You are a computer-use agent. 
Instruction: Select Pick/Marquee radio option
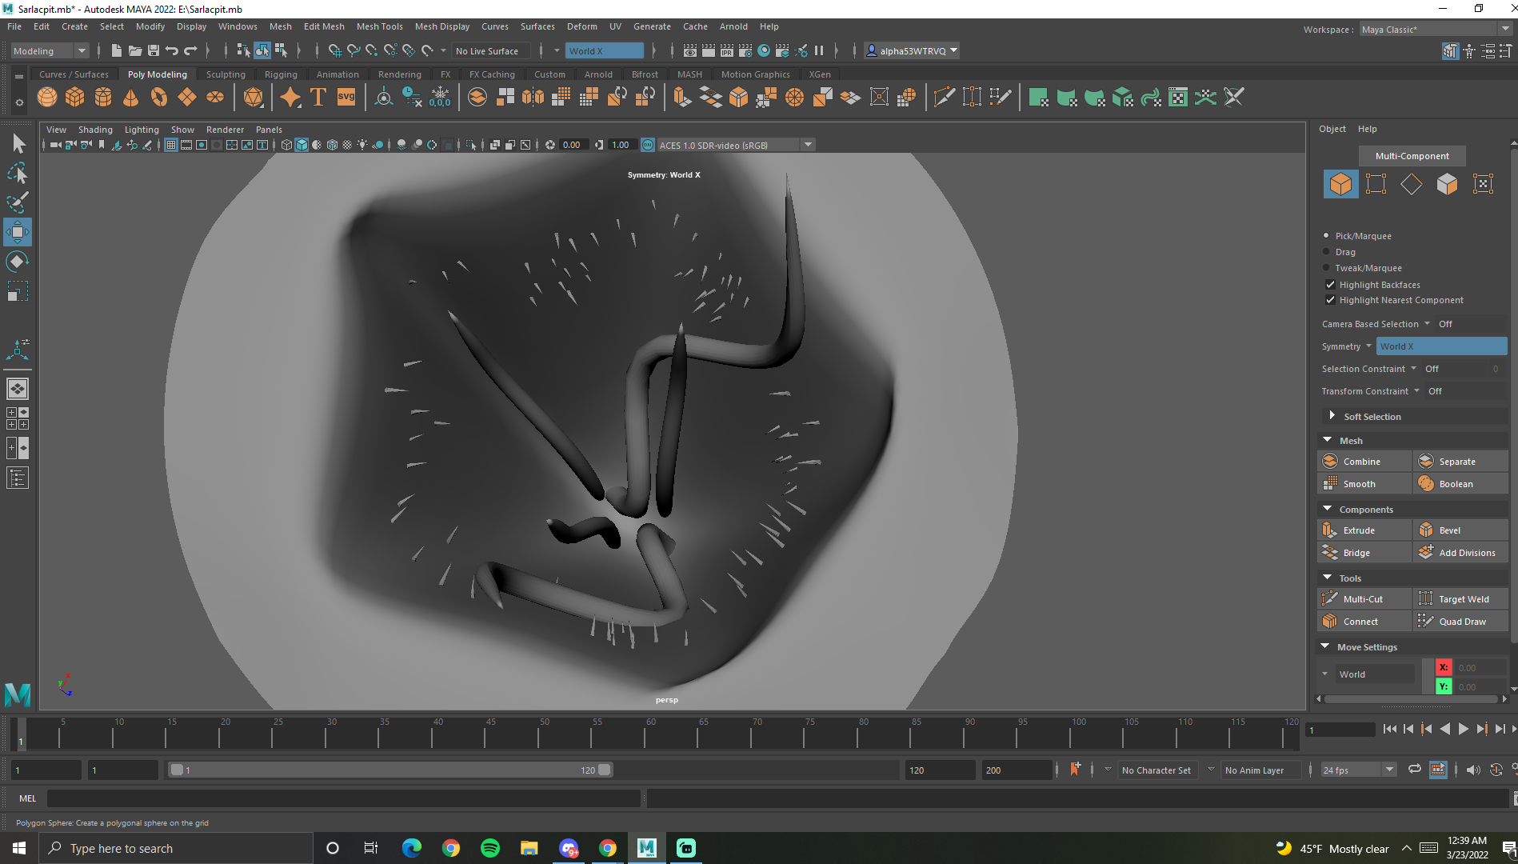(x=1326, y=236)
